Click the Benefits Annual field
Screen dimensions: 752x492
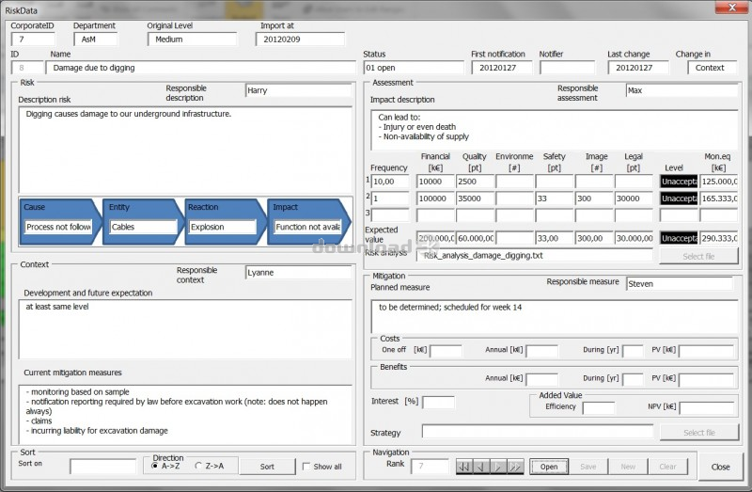tap(542, 380)
